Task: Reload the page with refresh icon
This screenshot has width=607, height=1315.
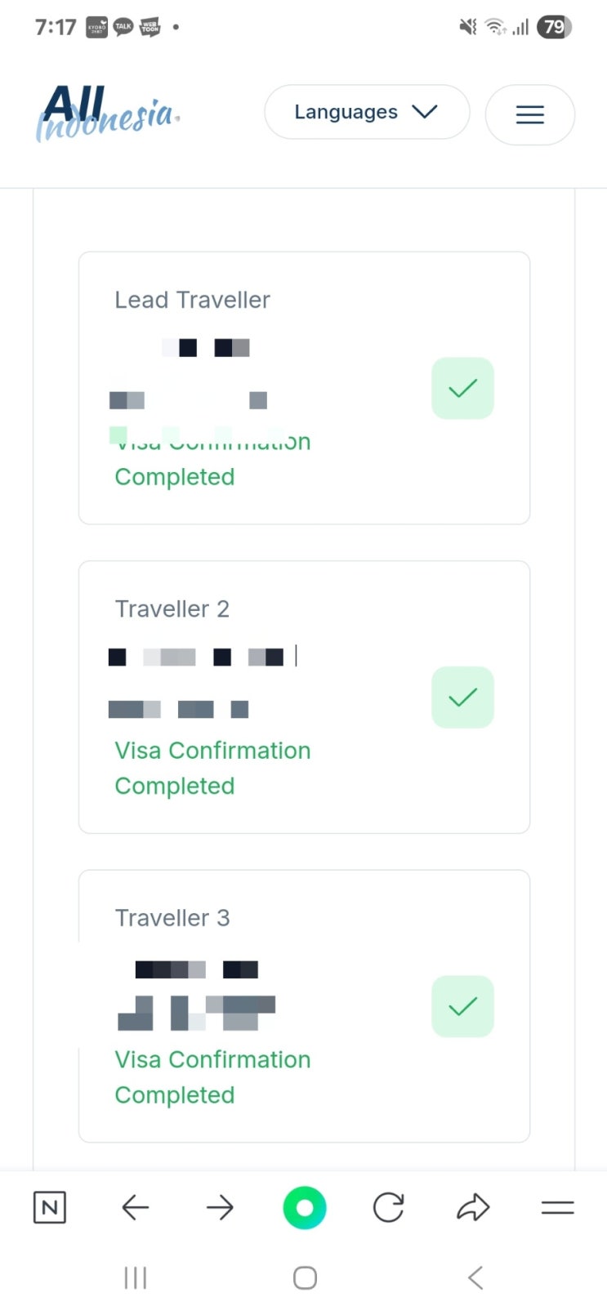Action: pos(389,1207)
